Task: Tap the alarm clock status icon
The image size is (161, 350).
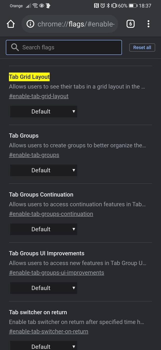Action: point(102,5)
